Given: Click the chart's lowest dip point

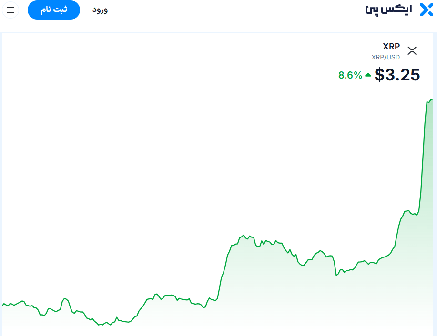Looking at the screenshot, I should (x=100, y=325).
